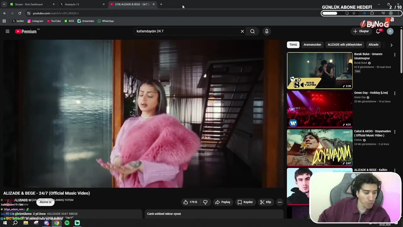This screenshot has height=227, width=403.
Task: Click Canlı sohbeti tekrar oynat
Action: point(164,214)
